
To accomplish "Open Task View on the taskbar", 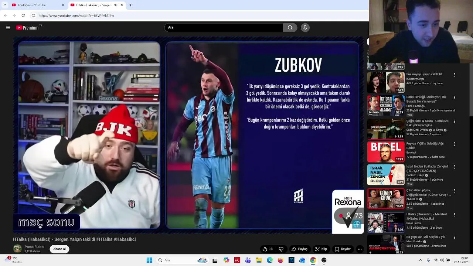I will pos(215,260).
